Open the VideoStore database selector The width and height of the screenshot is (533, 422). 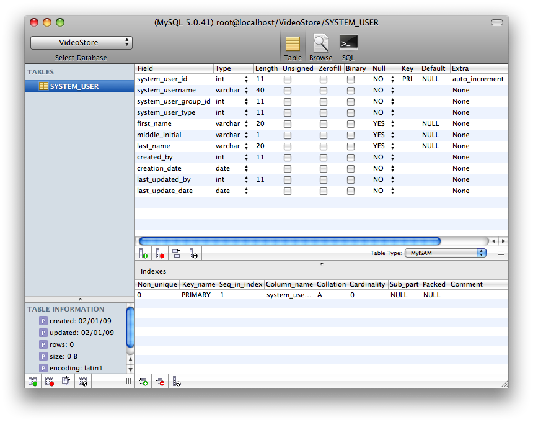point(81,43)
